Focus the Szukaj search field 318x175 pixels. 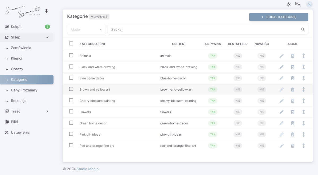(x=204, y=30)
